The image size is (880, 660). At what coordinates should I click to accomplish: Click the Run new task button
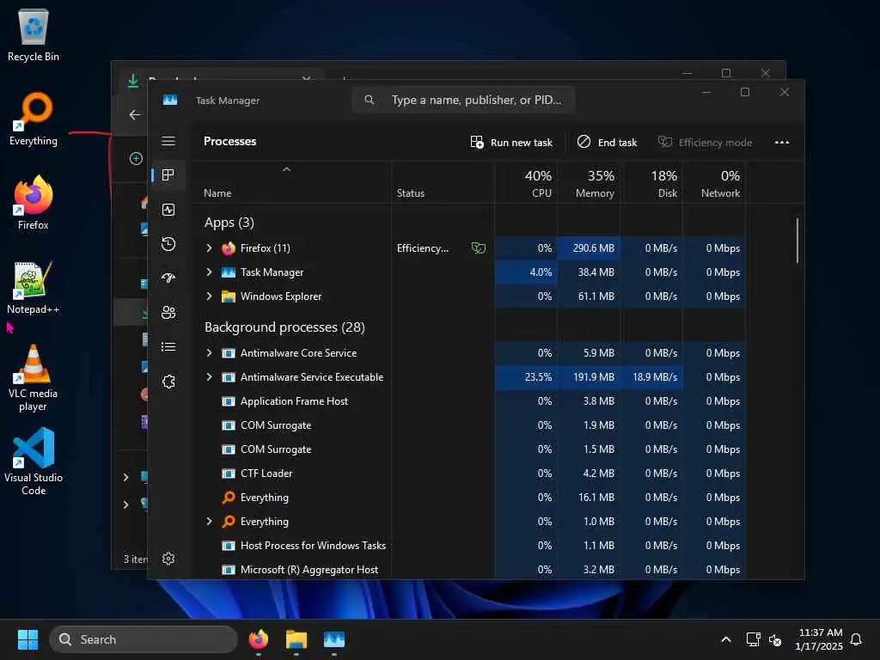[511, 143]
